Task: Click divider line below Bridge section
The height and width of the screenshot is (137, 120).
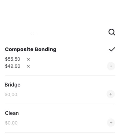Action: point(60,104)
